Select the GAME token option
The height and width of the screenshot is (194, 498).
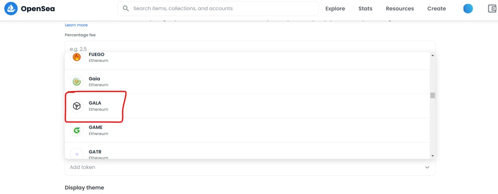[249, 130]
